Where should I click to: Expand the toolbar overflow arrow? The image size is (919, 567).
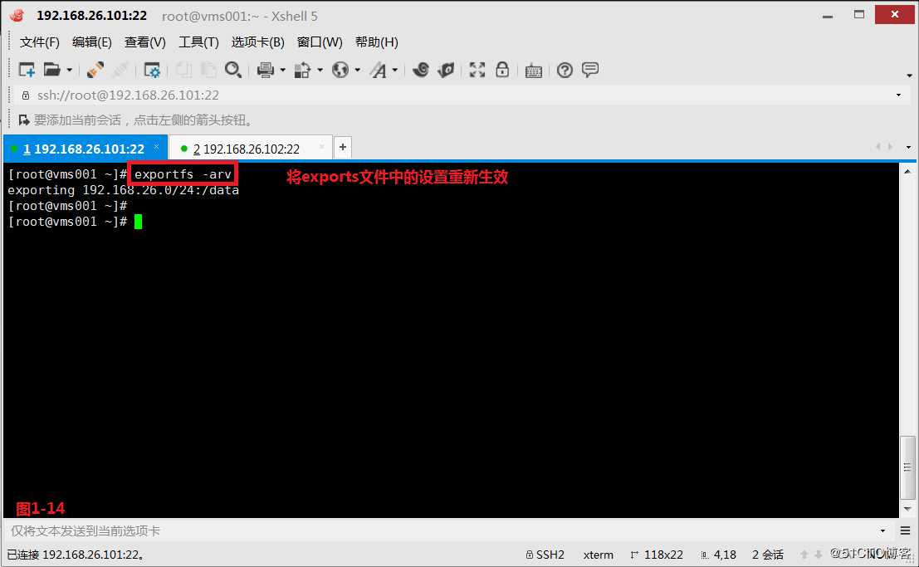[x=909, y=75]
